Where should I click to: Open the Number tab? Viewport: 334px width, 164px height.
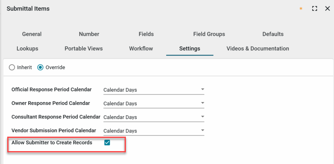click(89, 34)
